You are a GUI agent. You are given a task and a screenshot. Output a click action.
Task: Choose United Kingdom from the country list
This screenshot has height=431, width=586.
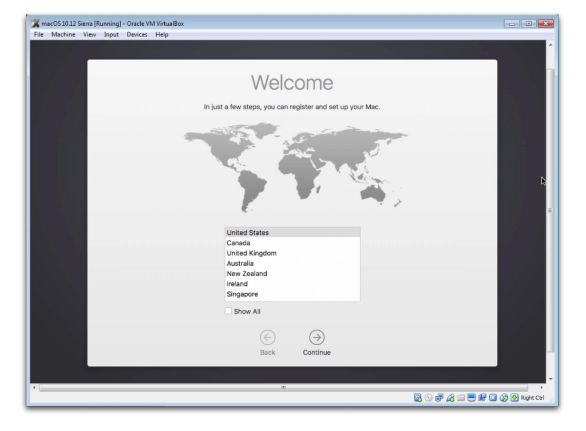[x=251, y=253]
